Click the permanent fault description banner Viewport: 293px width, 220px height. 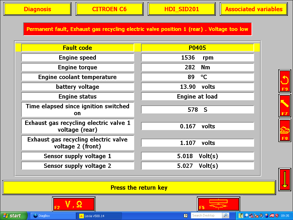point(138,29)
